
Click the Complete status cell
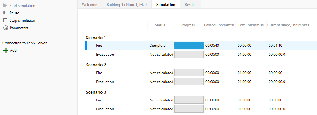(x=158, y=46)
